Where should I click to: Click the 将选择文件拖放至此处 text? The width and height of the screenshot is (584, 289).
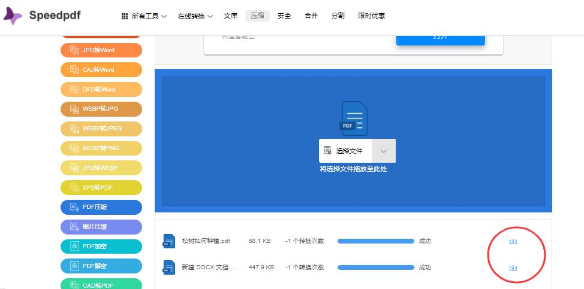353,169
